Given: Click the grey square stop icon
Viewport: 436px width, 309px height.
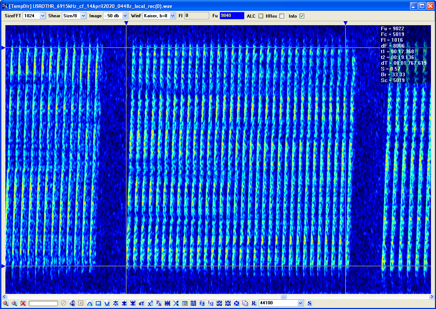Looking at the screenshot, I should pos(81,303).
